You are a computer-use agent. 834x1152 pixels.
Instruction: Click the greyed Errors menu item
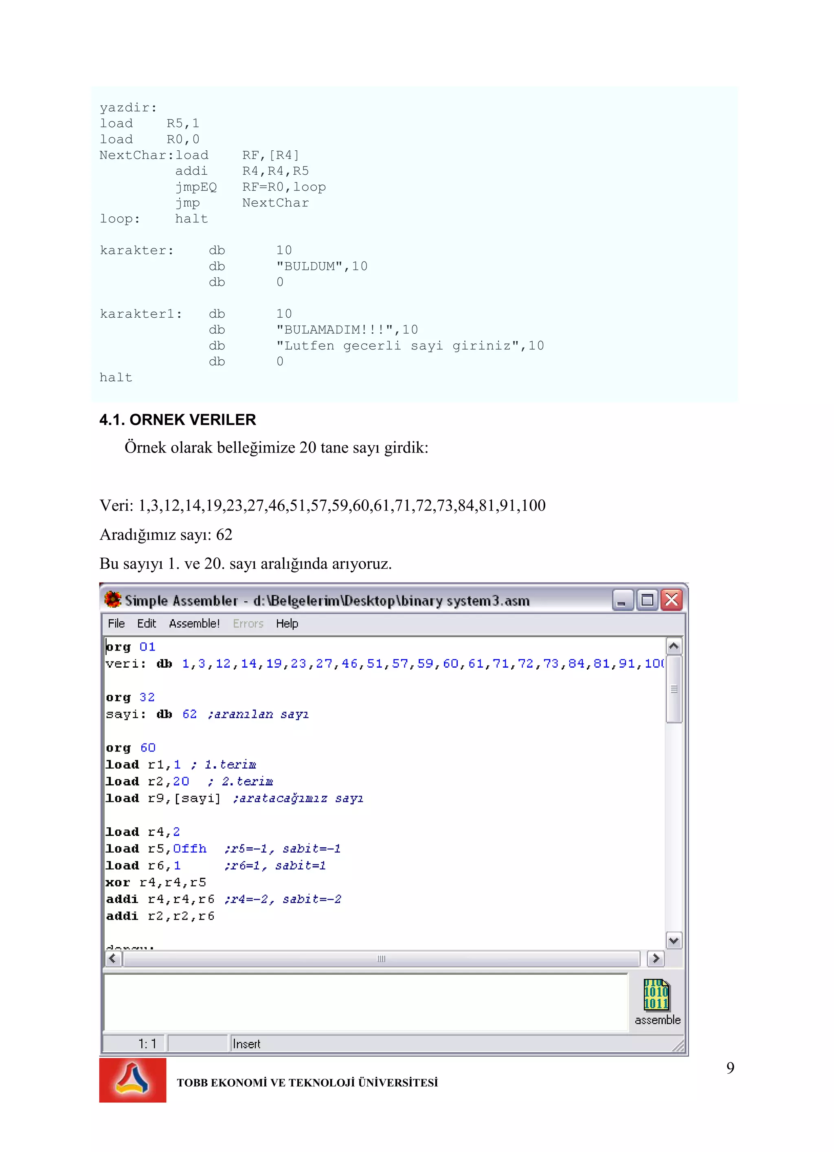click(x=248, y=623)
